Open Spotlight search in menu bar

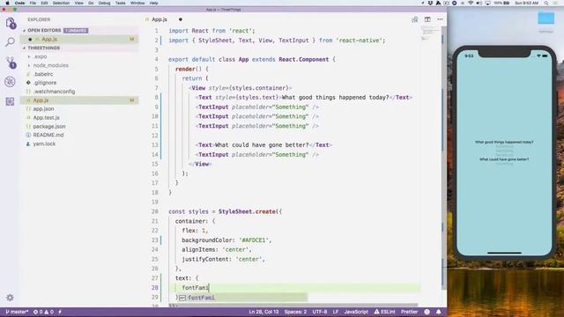click(x=546, y=3)
